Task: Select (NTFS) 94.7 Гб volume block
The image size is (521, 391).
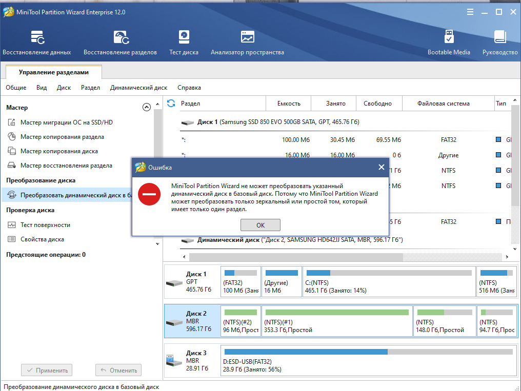Action: tap(497, 321)
